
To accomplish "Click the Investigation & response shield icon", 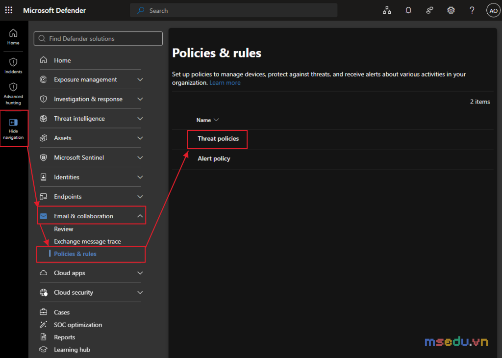I will click(x=44, y=99).
